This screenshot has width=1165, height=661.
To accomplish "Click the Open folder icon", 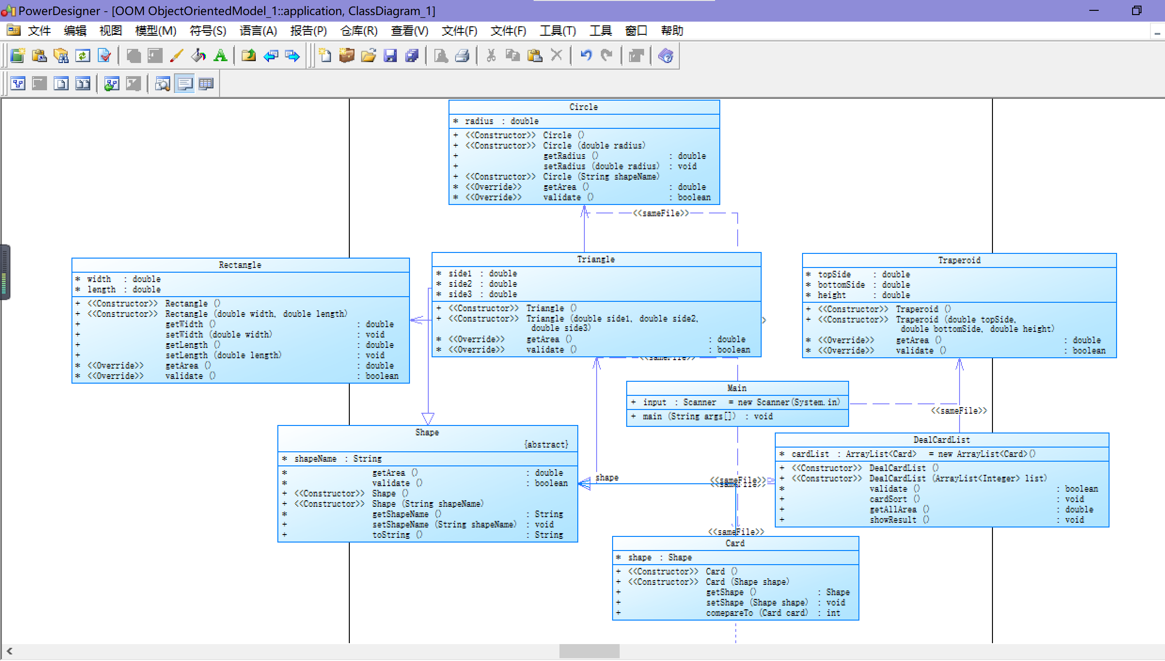I will [x=369, y=56].
